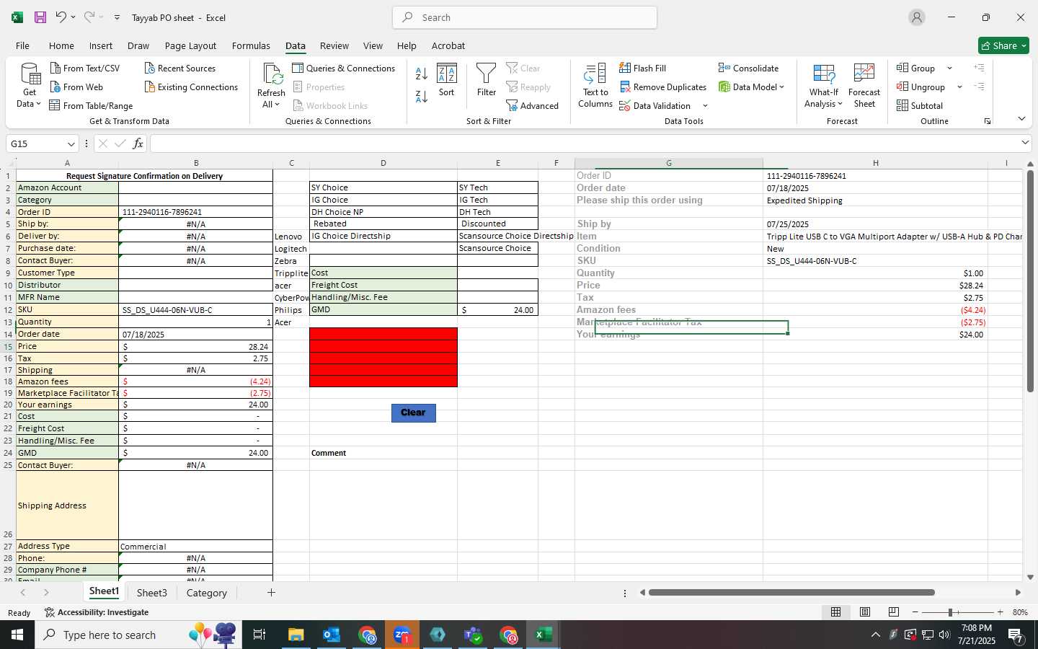Click the Search box in title bar
The width and height of the screenshot is (1038, 649).
[x=525, y=17]
